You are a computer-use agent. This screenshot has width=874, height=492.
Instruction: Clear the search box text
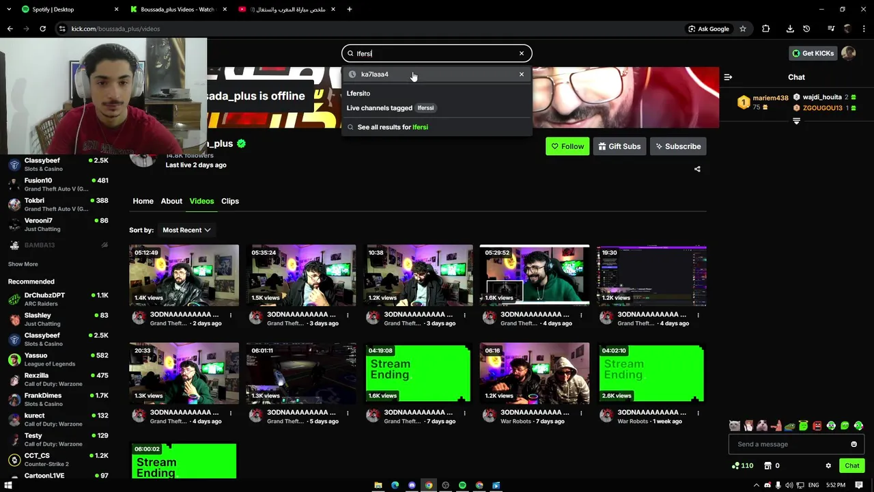pyautogui.click(x=522, y=53)
